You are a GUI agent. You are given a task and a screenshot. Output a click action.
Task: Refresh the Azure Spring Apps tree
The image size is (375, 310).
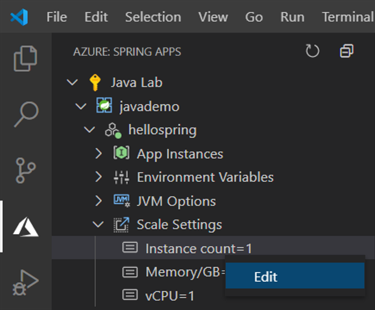(312, 52)
